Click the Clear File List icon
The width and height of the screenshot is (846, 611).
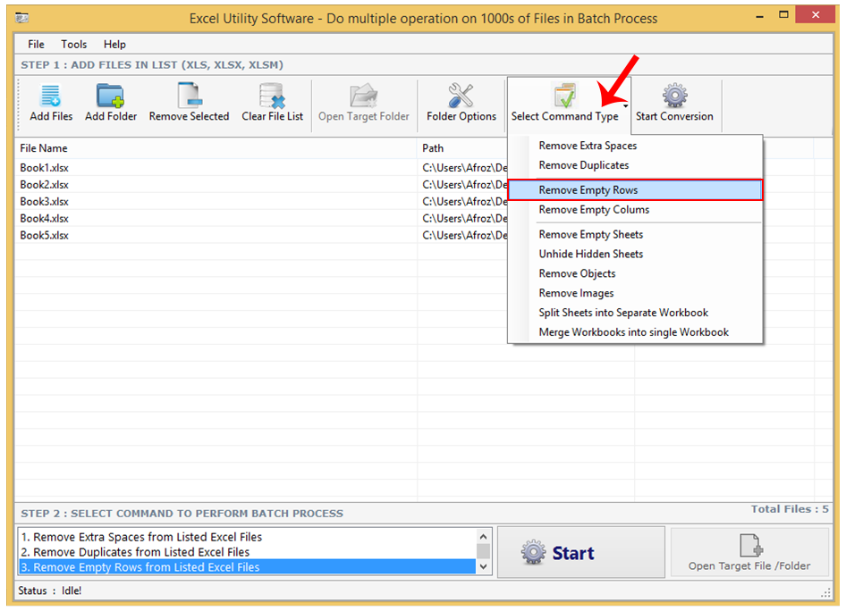pyautogui.click(x=272, y=96)
